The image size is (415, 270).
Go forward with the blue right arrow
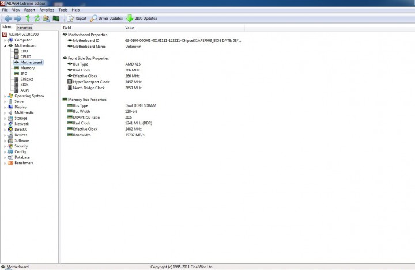point(17,18)
